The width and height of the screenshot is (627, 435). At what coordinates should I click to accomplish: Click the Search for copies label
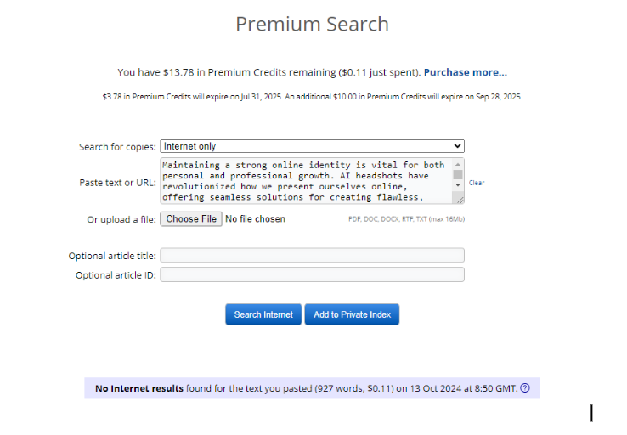click(117, 147)
